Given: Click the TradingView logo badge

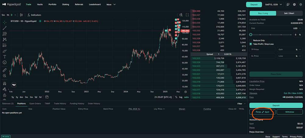Looking at the screenshot, I should point(14,85).
